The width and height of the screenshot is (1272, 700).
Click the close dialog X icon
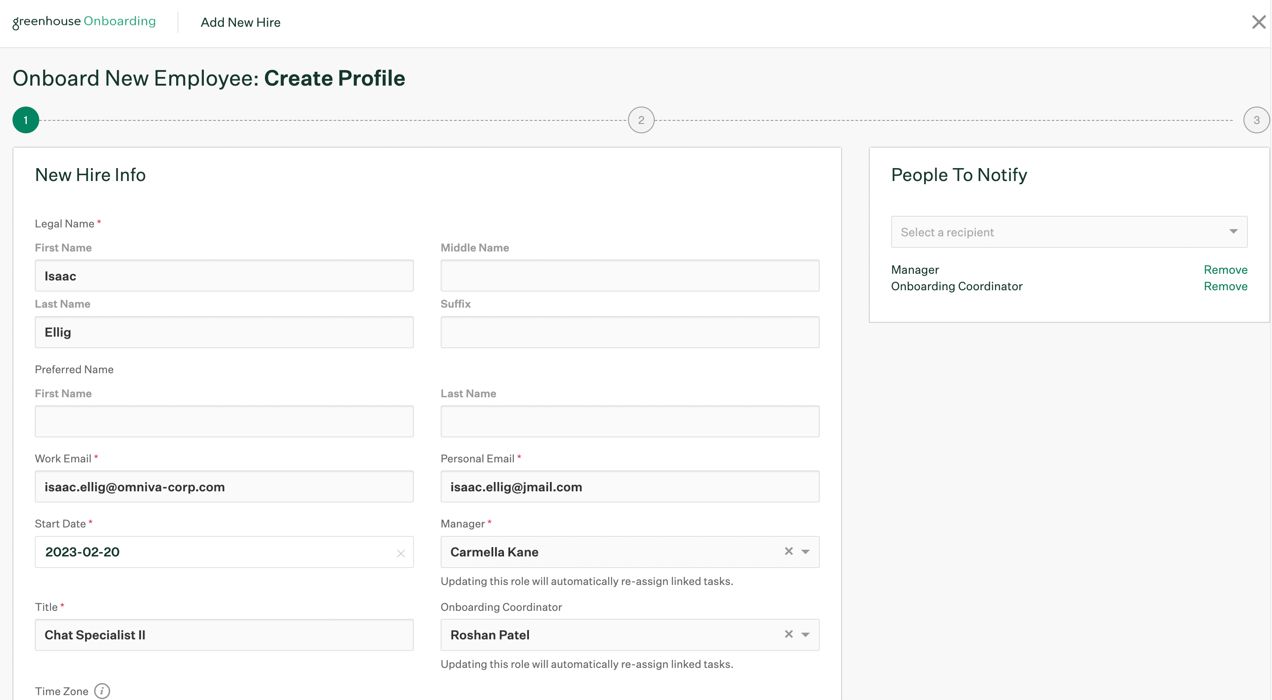[1258, 21]
